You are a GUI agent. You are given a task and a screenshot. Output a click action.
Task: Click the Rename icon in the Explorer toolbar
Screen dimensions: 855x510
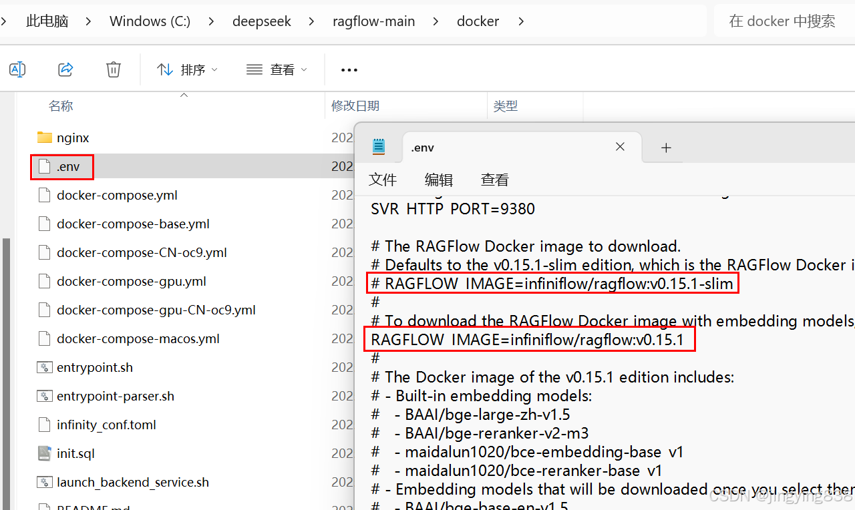(x=17, y=69)
